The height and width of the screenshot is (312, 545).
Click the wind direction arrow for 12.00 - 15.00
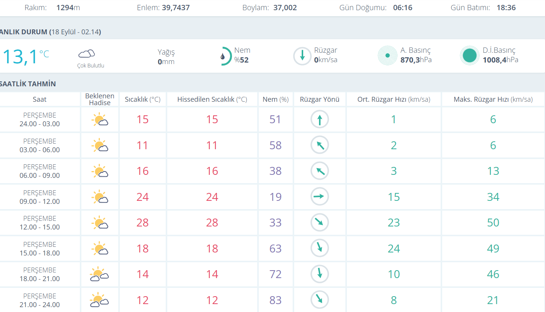pos(319,222)
